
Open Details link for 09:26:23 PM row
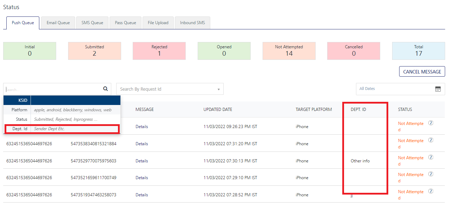tap(142, 127)
